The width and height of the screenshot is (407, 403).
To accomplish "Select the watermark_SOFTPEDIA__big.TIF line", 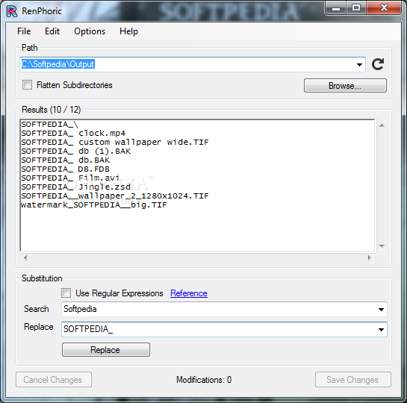I will tap(94, 205).
